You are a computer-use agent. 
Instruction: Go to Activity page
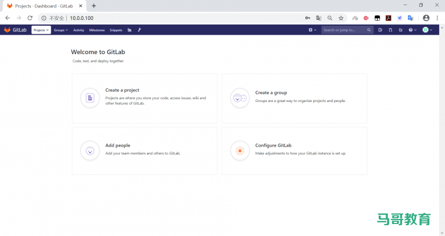(79, 30)
